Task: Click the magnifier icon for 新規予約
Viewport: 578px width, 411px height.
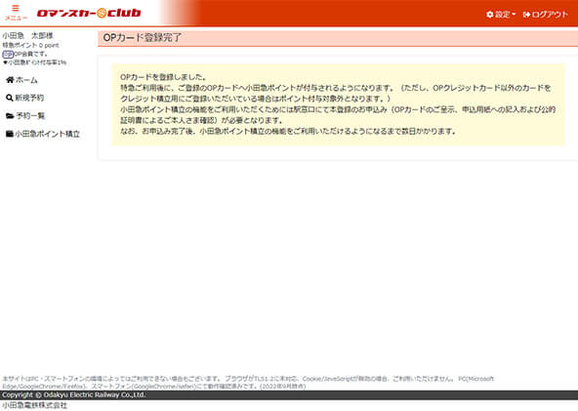Action: tap(10, 98)
